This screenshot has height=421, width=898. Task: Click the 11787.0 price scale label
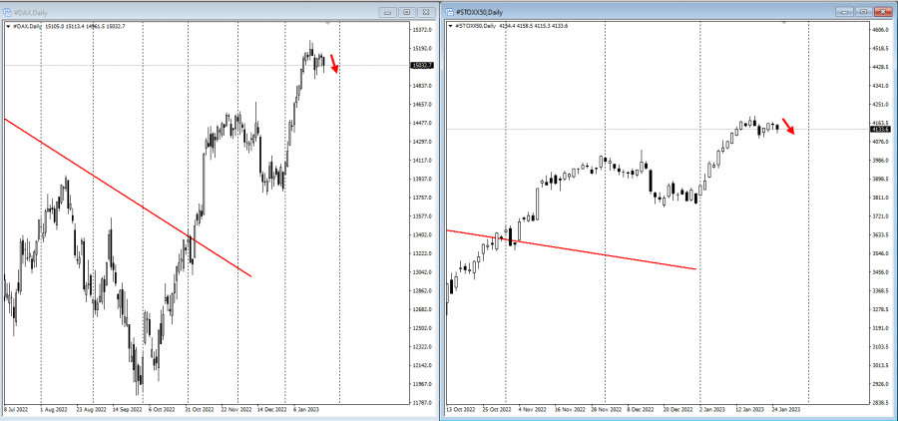tap(422, 403)
